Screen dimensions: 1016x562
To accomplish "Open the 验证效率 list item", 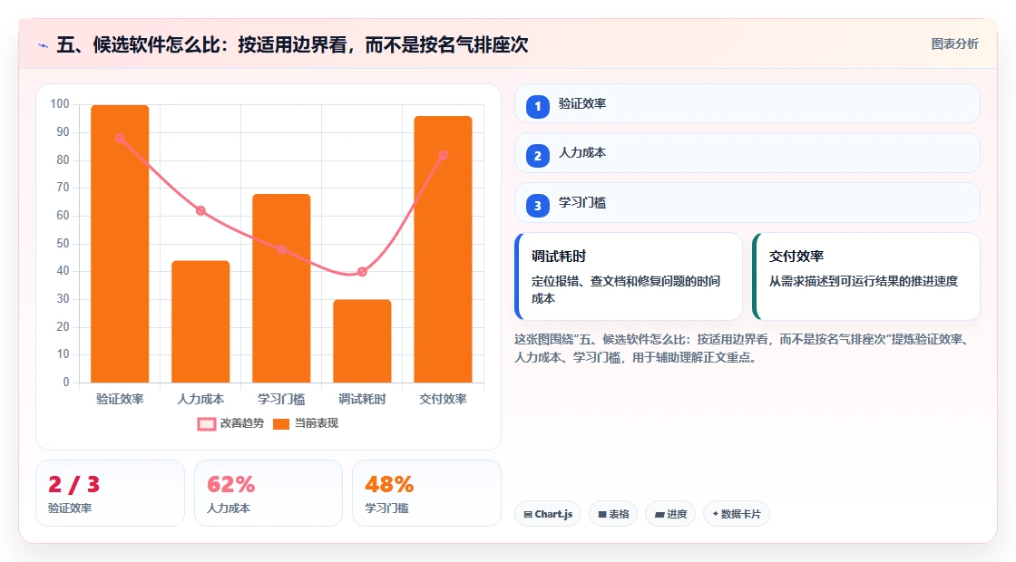I will click(747, 103).
